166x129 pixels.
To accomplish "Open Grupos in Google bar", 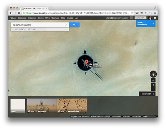I will [70, 18].
